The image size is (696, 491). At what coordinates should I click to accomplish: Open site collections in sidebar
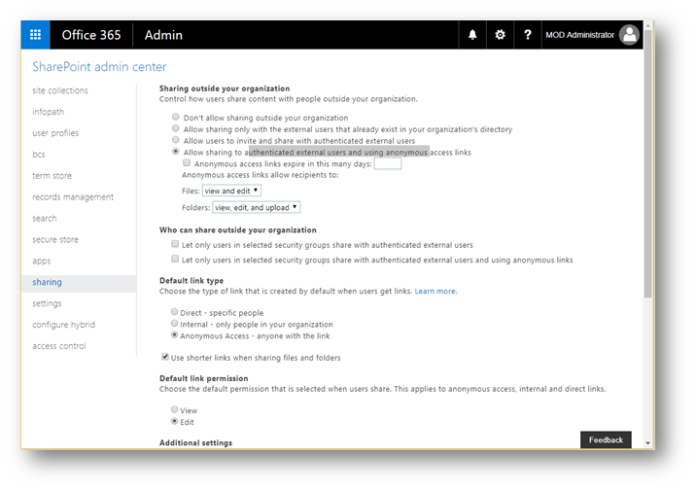[60, 90]
